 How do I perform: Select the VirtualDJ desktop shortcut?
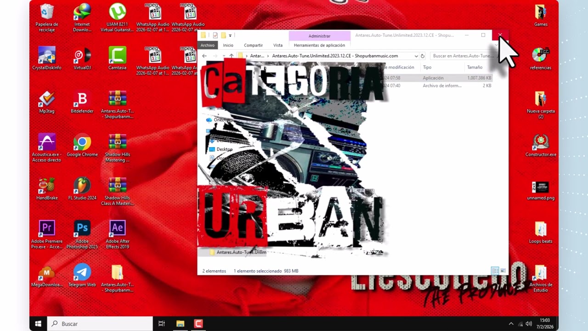[82, 58]
